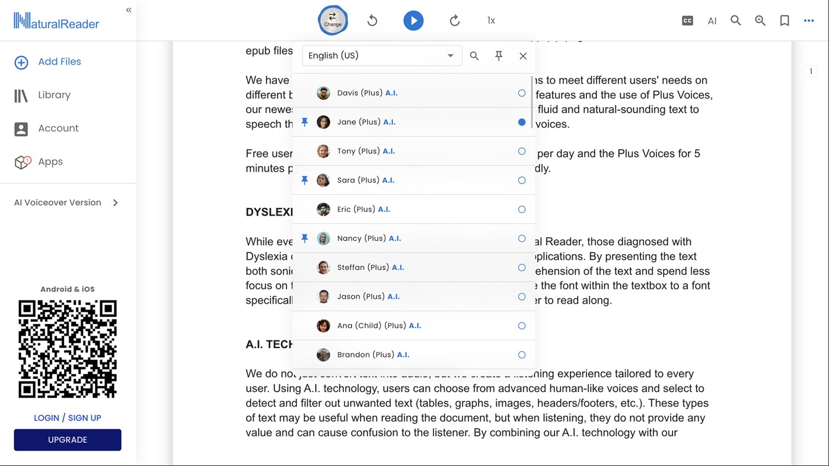Choose Ana (Child) (Plus) voice
Viewport: 829px width, 466px height.
pos(521,326)
